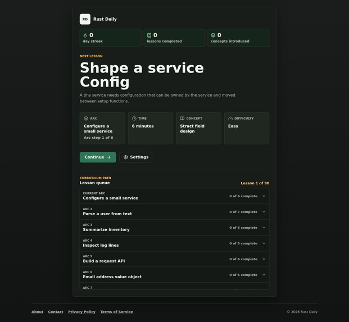This screenshot has height=322, width=349.
Task: Click 'Summarize inventory' row title
Action: (106, 229)
